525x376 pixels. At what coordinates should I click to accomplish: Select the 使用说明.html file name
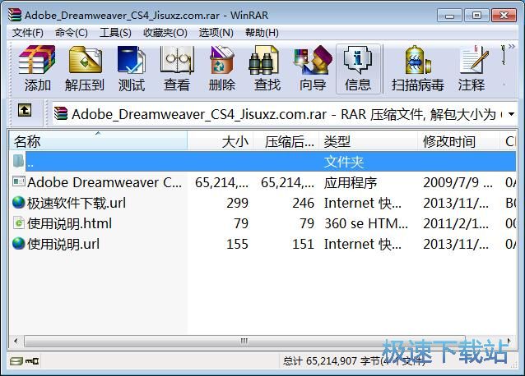70,223
